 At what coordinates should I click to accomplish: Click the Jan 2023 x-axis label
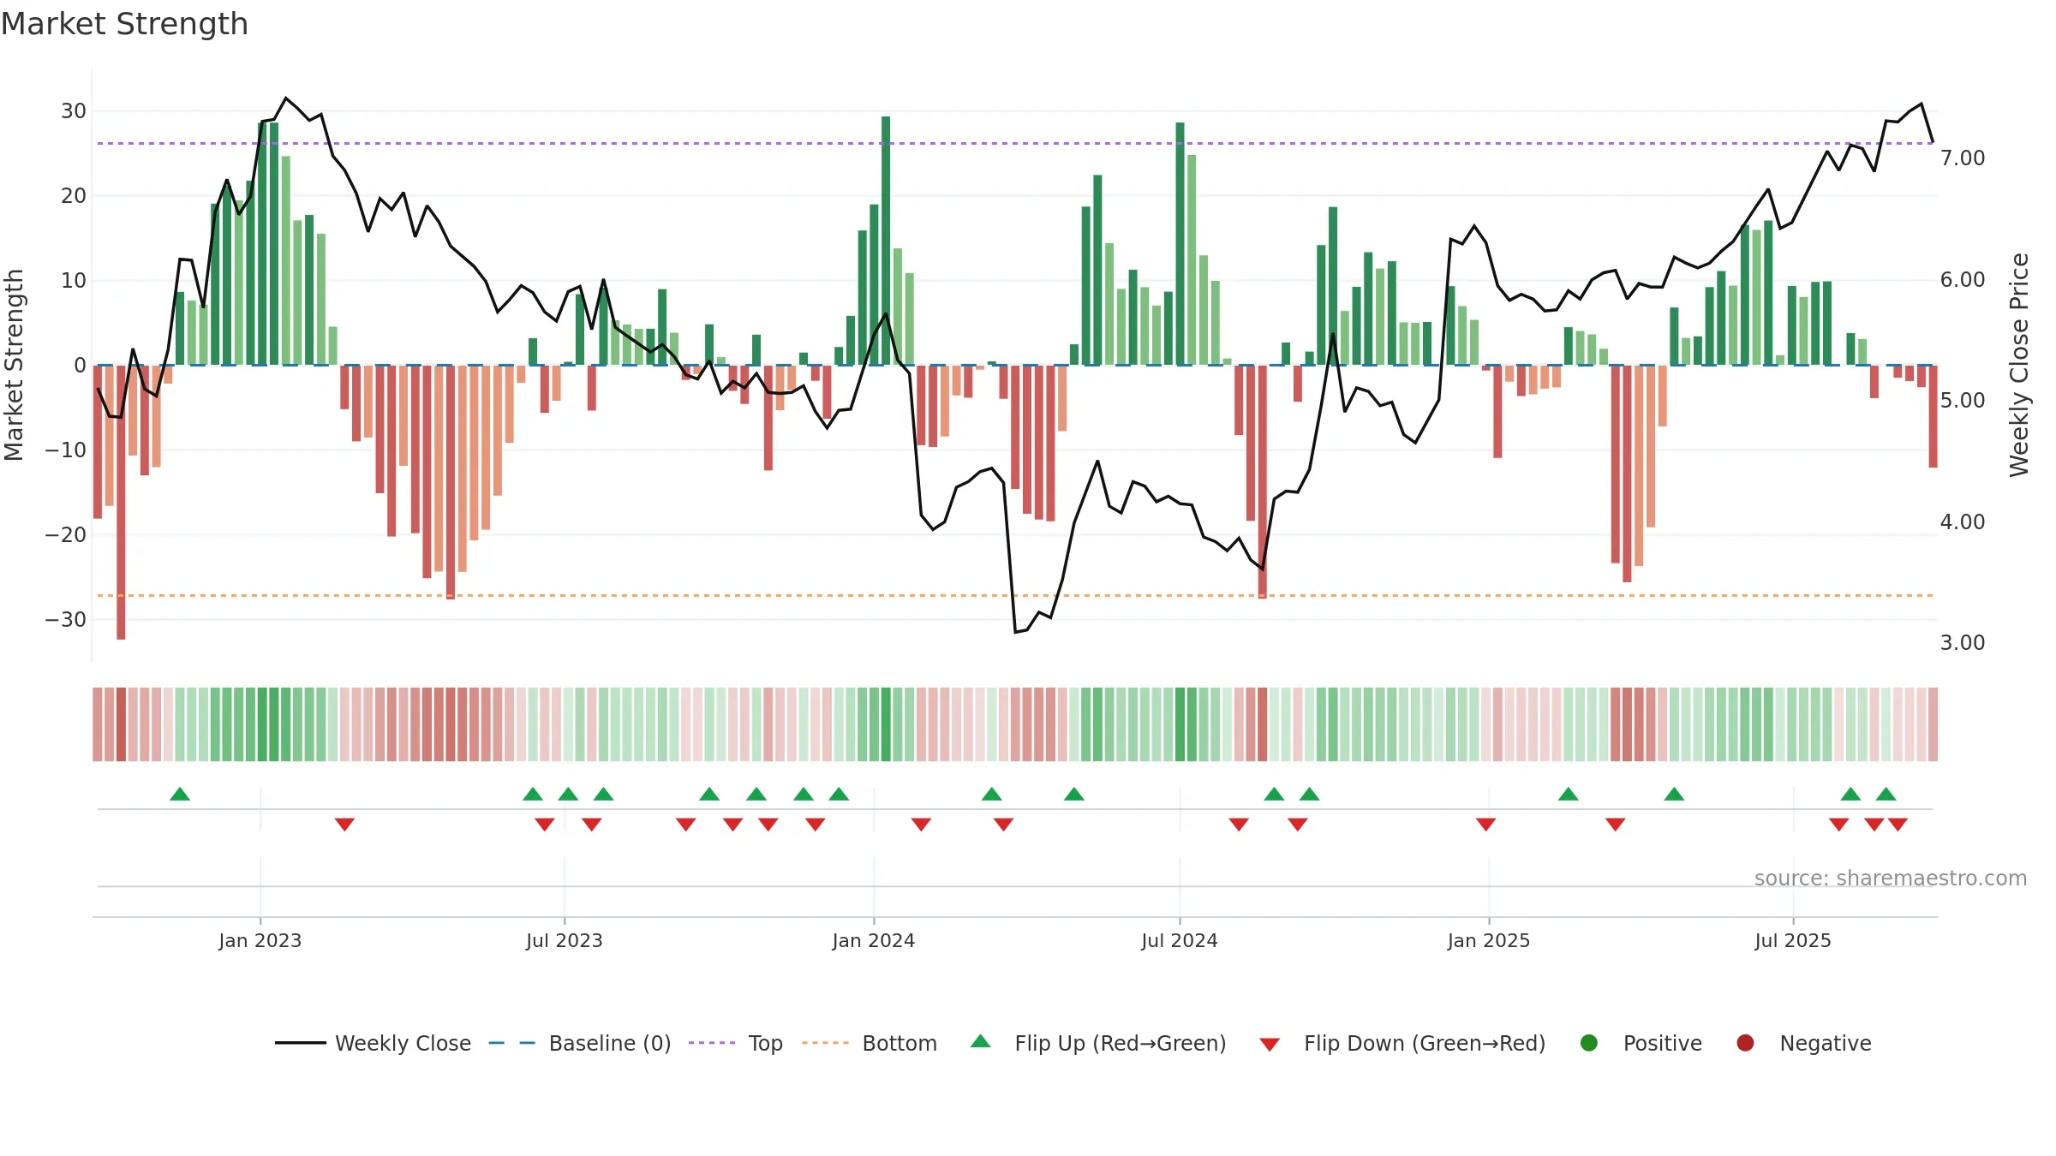coord(260,940)
